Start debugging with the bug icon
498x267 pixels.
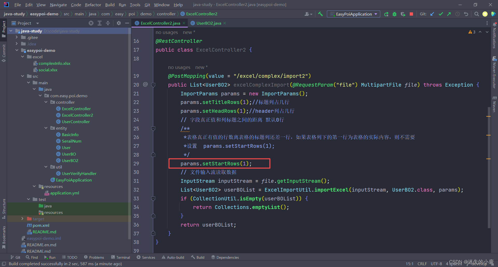tap(395, 14)
